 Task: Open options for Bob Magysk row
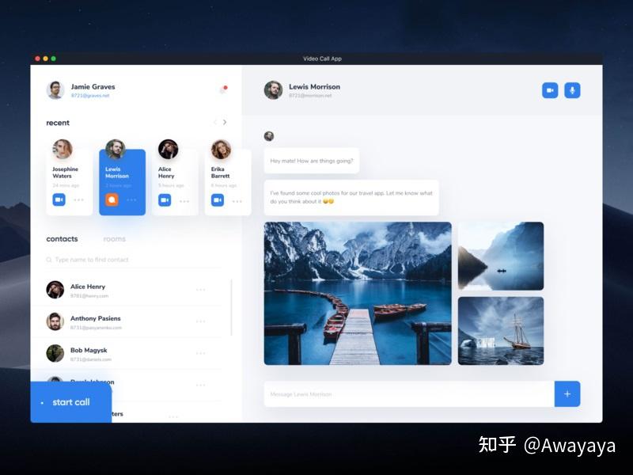click(201, 353)
